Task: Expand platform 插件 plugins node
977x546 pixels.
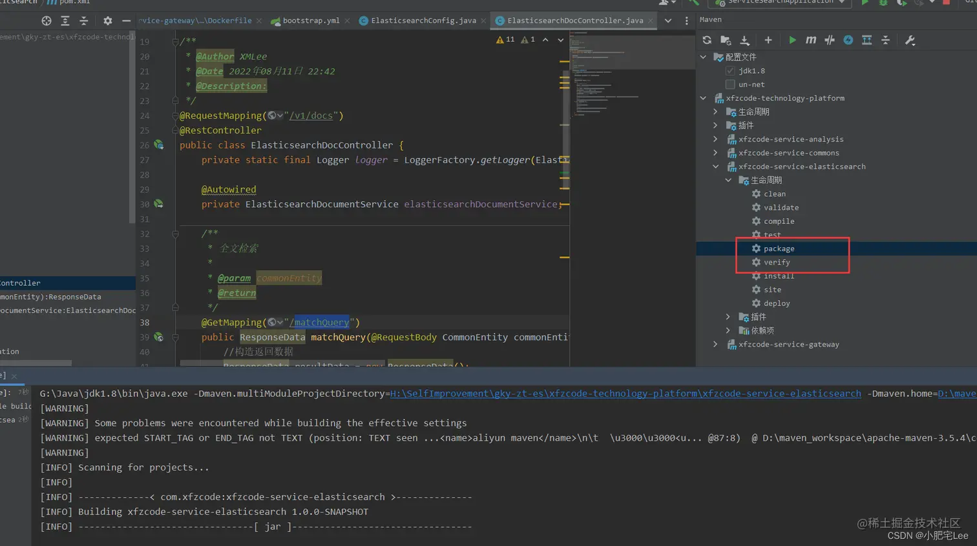Action: pyautogui.click(x=716, y=125)
